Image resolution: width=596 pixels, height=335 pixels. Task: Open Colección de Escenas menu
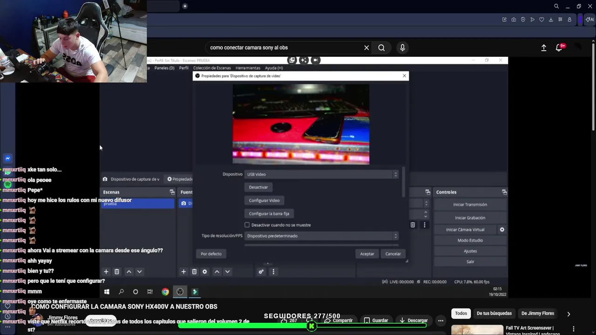212,68
